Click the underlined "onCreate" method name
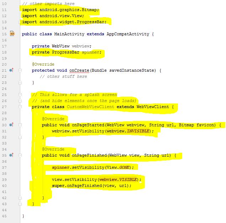Image resolution: width=226 pixels, height=223 pixels. coord(79,70)
